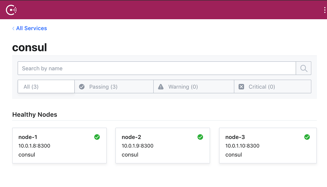Click the Healthy Nodes heading

[35, 115]
